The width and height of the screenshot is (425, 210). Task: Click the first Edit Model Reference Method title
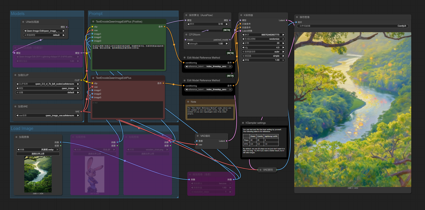point(203,58)
